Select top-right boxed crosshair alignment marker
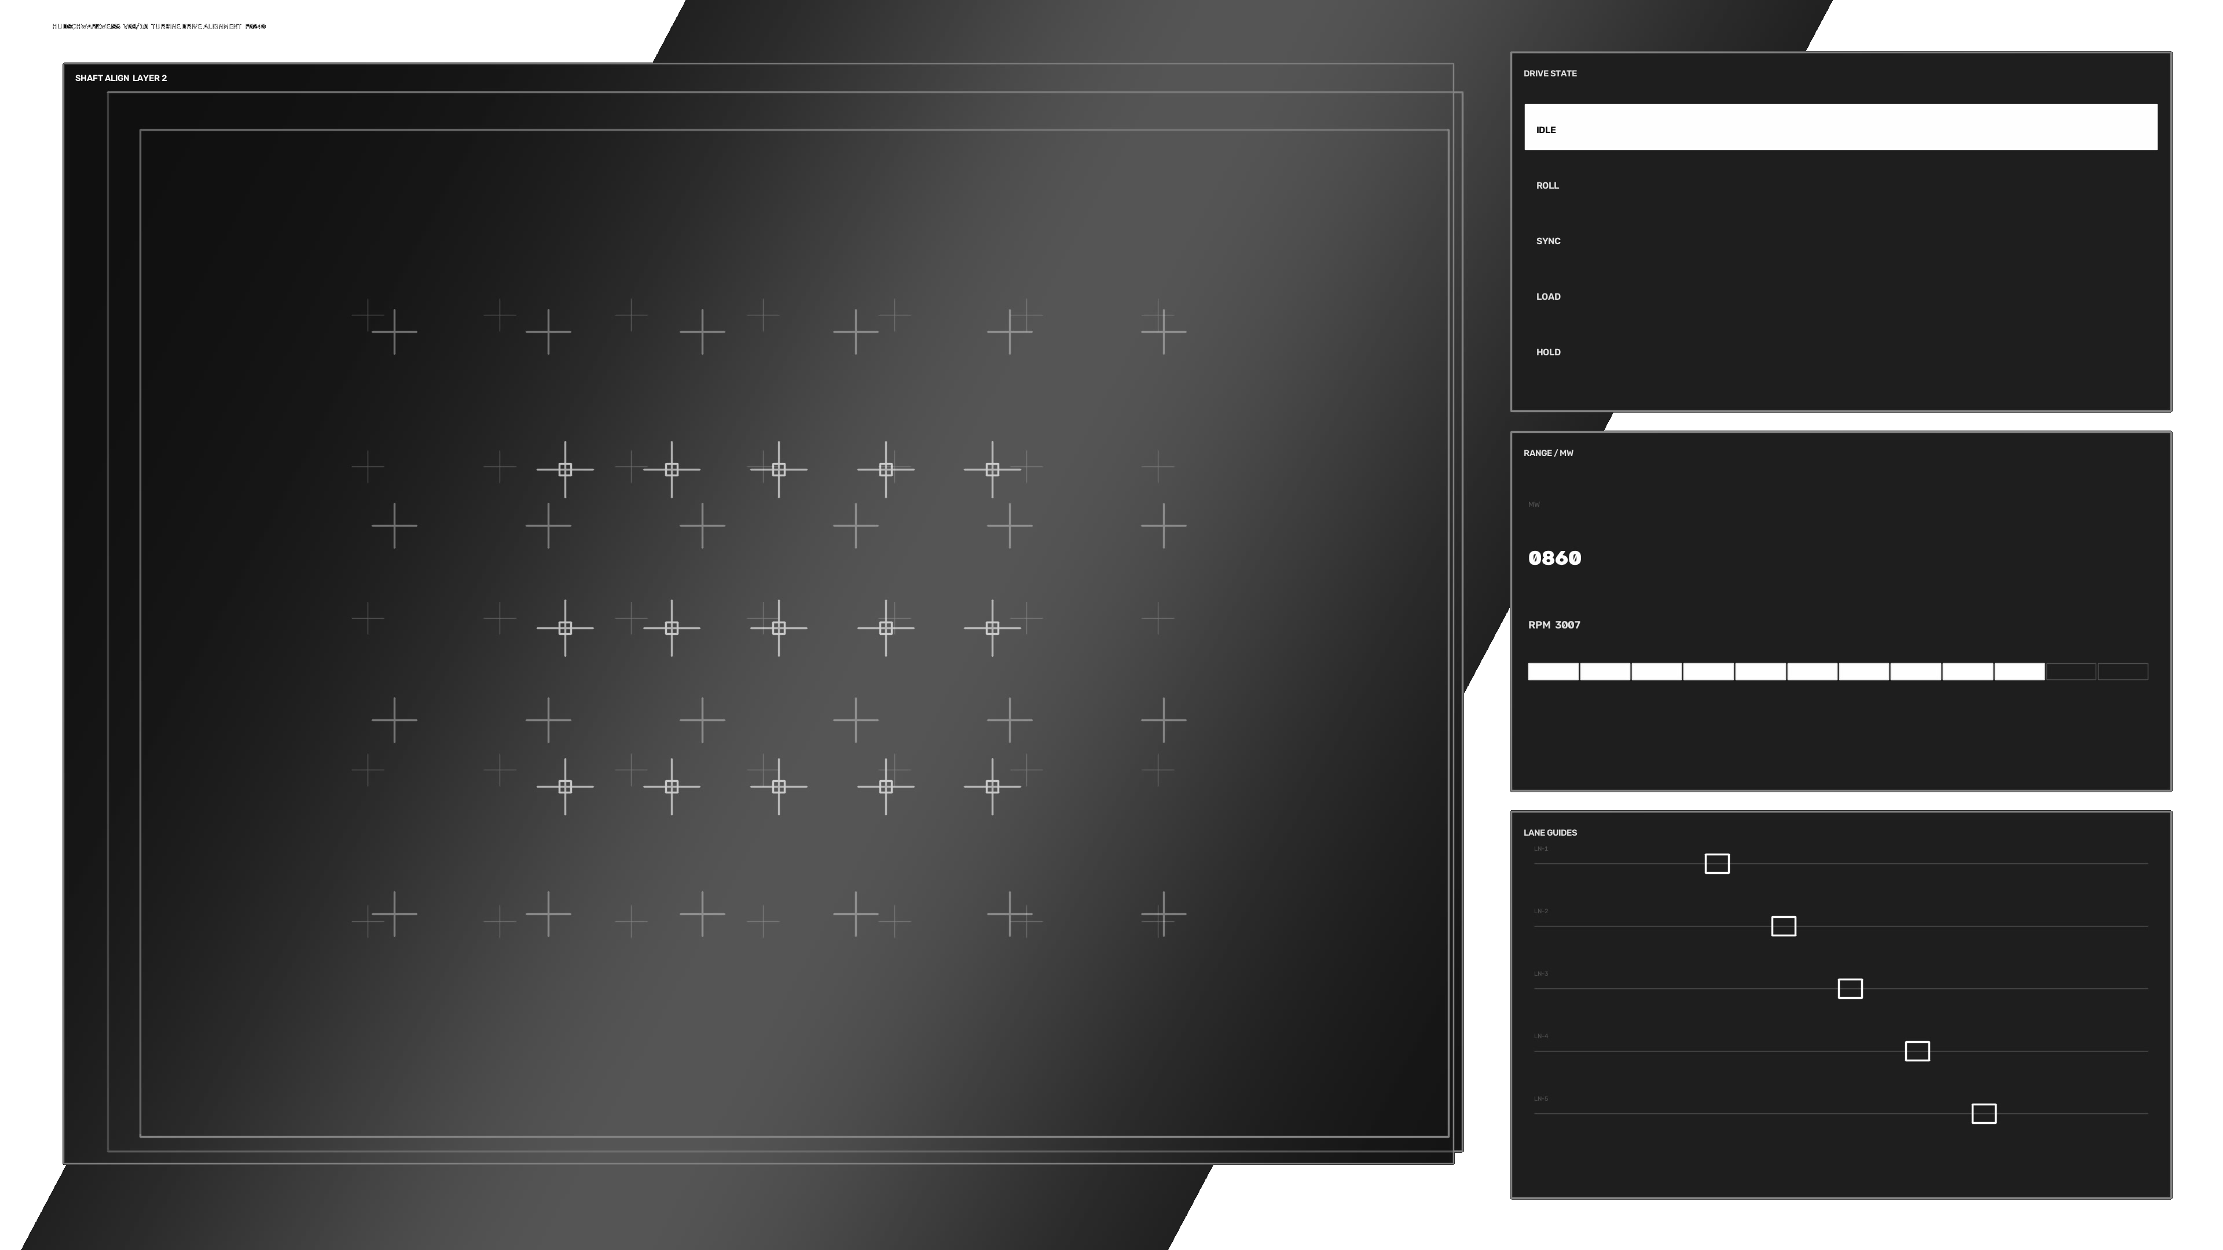This screenshot has width=2223, height=1250. point(992,469)
